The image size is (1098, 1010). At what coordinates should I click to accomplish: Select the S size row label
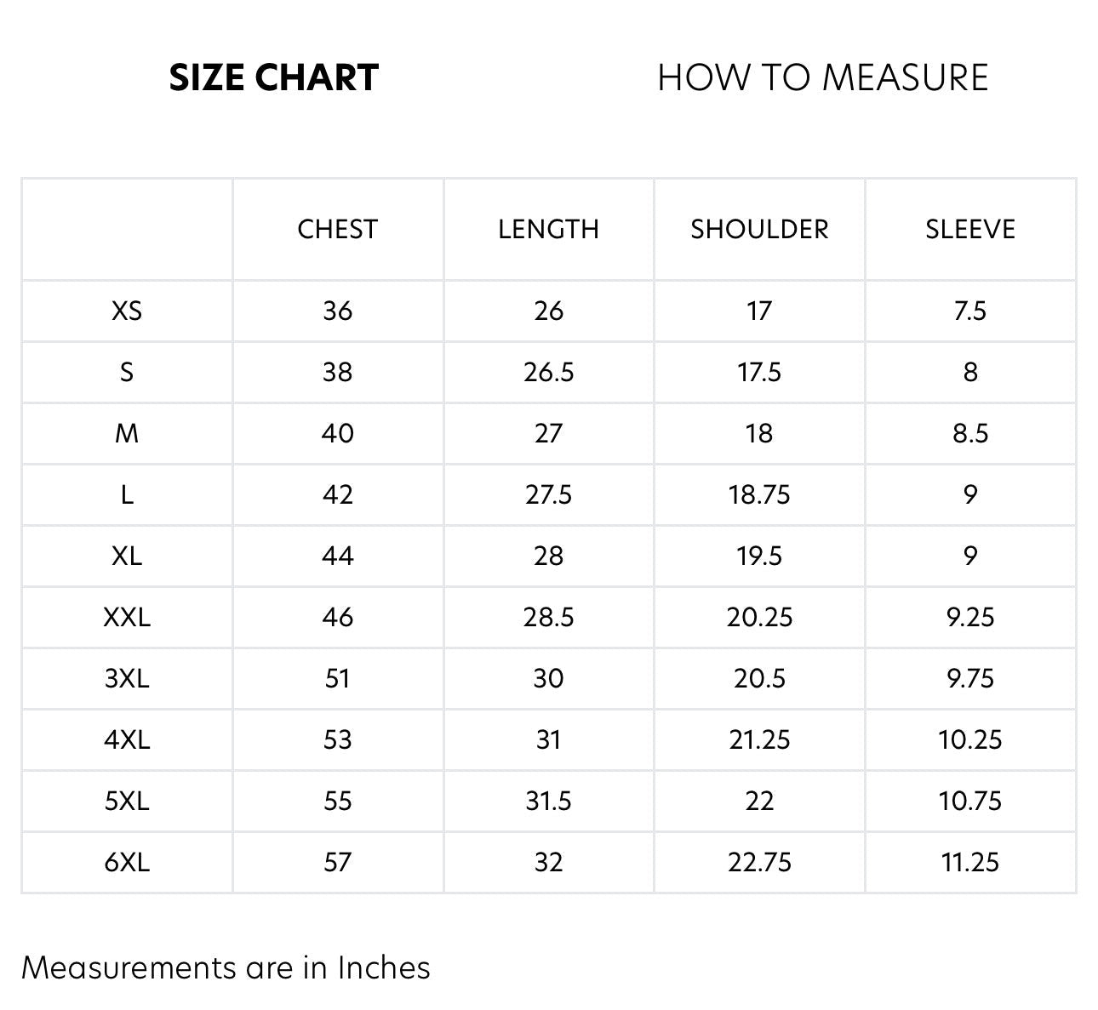click(x=127, y=372)
